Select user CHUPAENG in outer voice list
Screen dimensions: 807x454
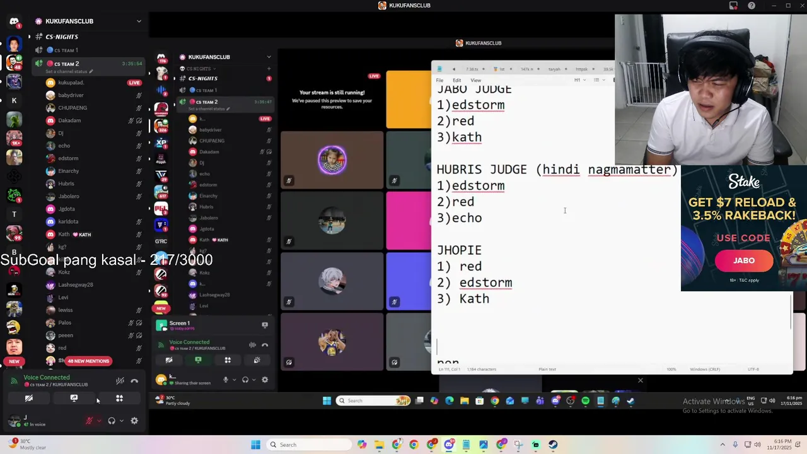tap(73, 108)
